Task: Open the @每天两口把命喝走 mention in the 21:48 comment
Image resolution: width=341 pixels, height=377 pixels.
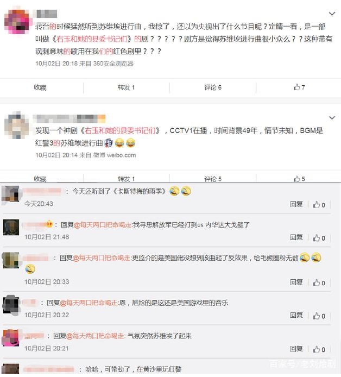Action: 103,225
